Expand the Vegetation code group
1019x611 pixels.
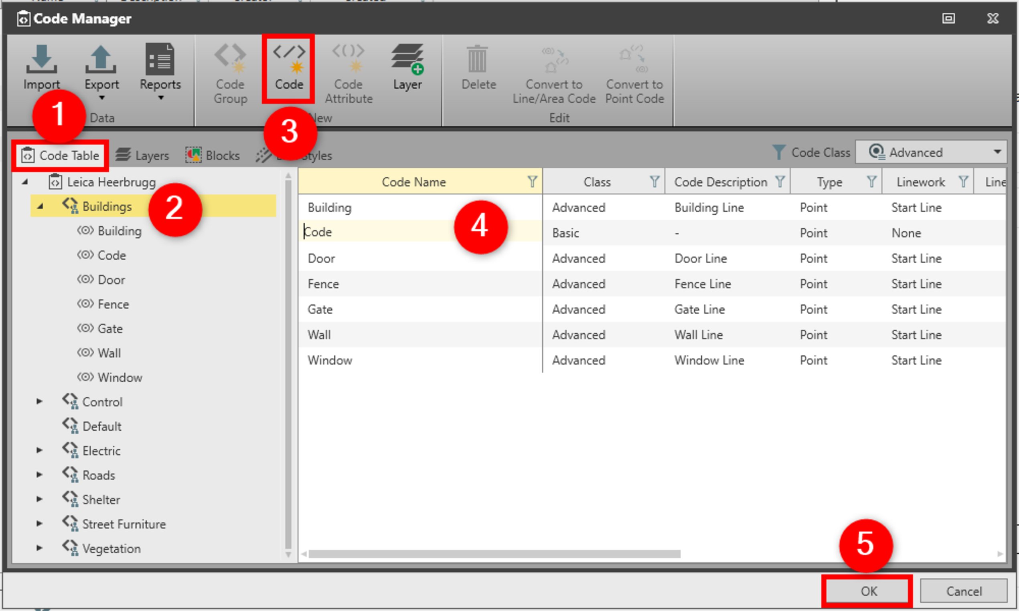(x=40, y=548)
